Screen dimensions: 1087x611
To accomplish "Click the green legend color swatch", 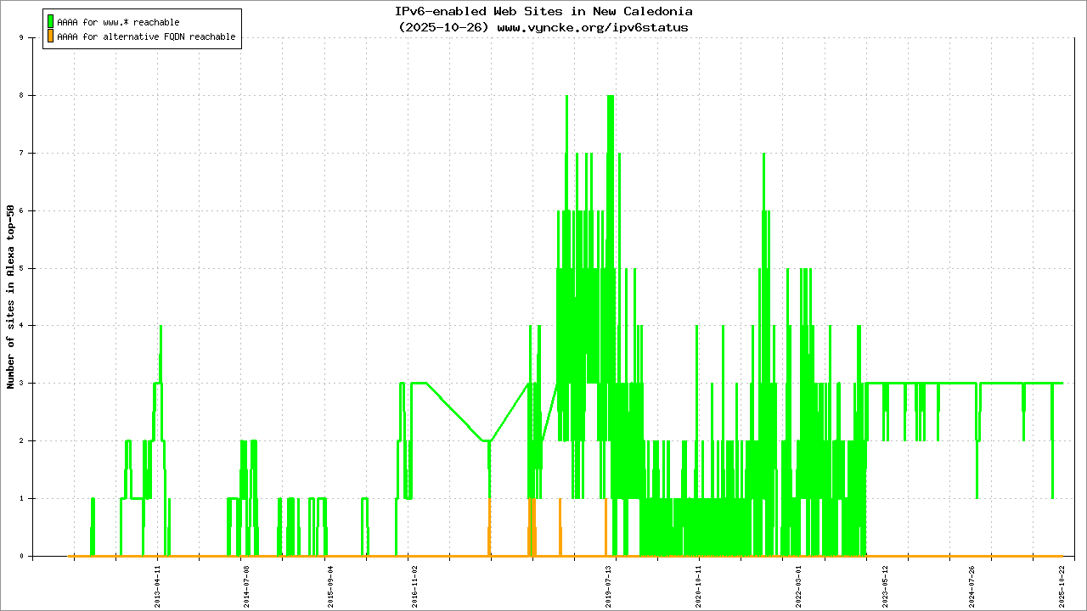I will (51, 21).
